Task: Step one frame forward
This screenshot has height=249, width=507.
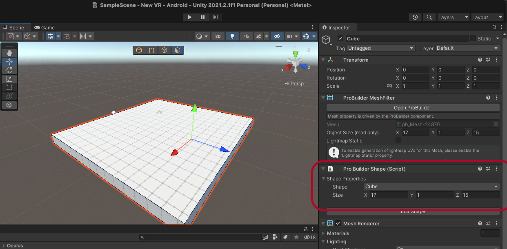Action: pos(216,17)
